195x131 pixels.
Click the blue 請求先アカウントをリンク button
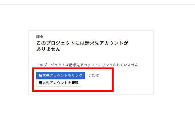(60, 76)
